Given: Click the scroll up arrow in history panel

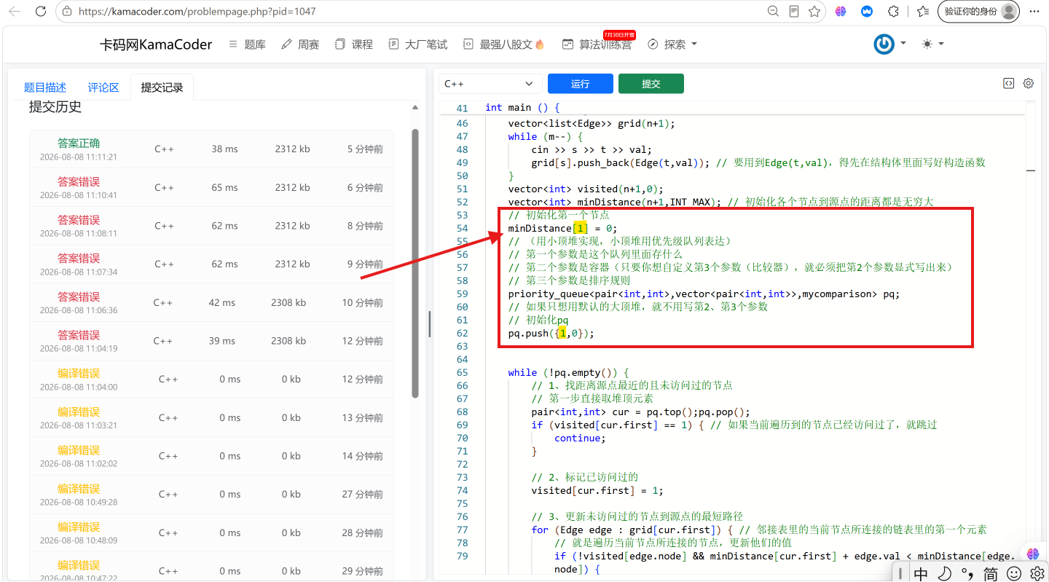Looking at the screenshot, I should pyautogui.click(x=415, y=108).
